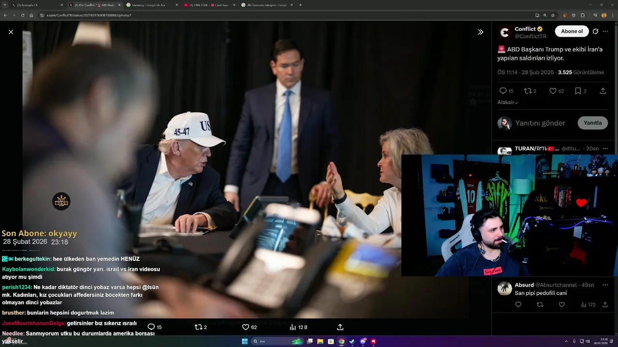Switch to the Anasayfa / X tab
The height and width of the screenshot is (347, 618).
pos(36,5)
